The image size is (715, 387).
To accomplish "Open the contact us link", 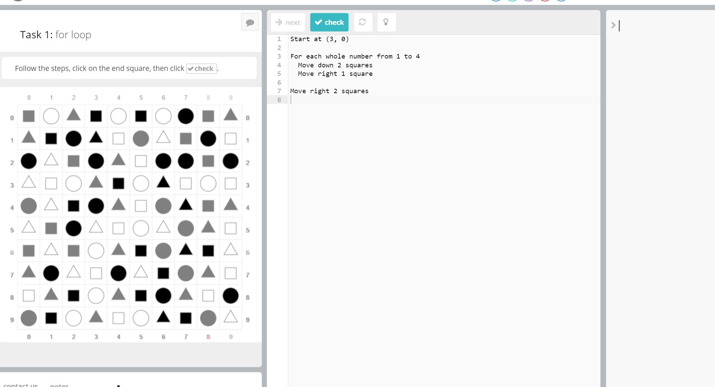I will point(20,385).
